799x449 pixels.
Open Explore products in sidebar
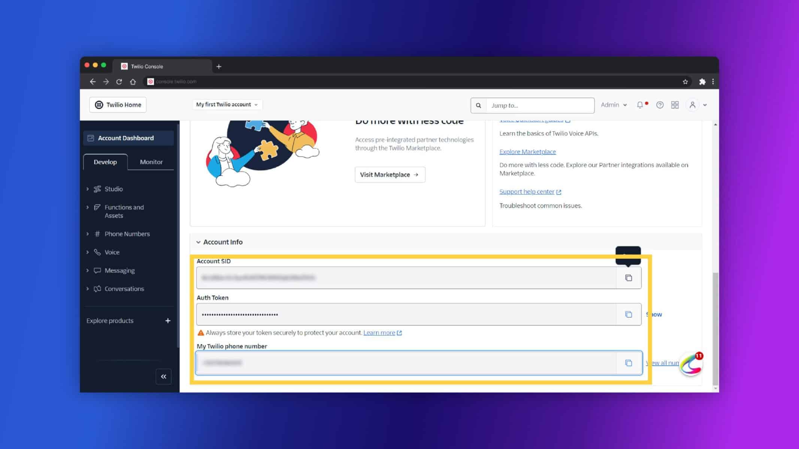tap(110, 321)
